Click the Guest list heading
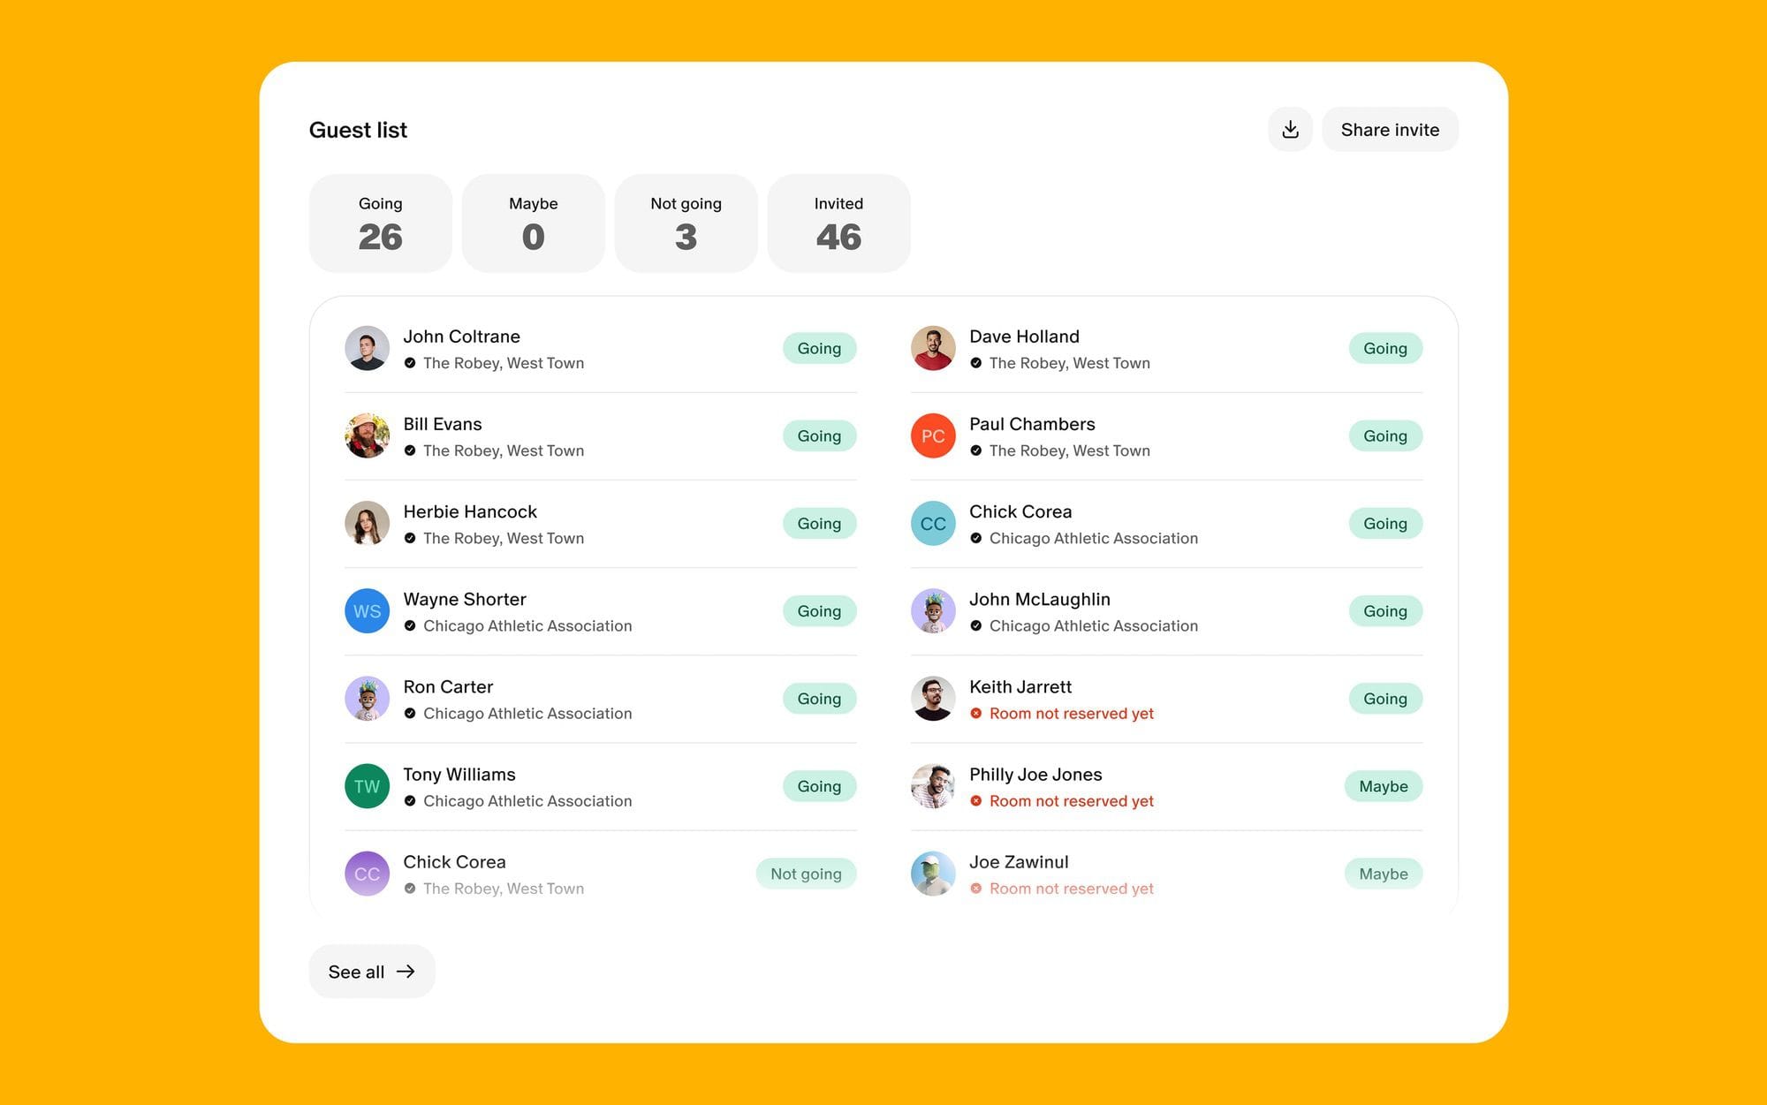The width and height of the screenshot is (1767, 1105). (x=358, y=130)
